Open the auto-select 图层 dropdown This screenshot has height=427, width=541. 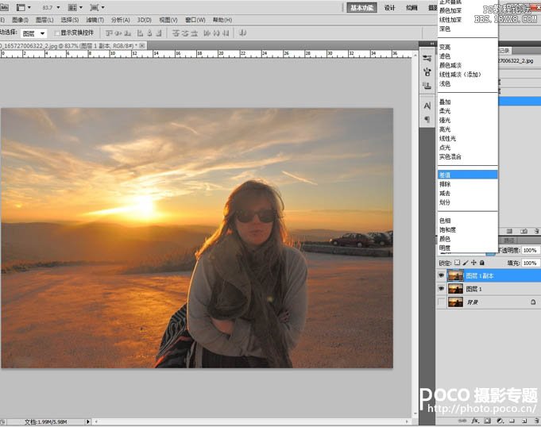(33, 33)
